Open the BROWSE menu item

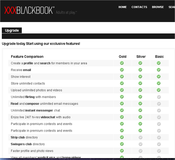pos(158,7)
